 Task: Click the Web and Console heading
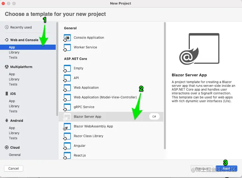coord(24,40)
